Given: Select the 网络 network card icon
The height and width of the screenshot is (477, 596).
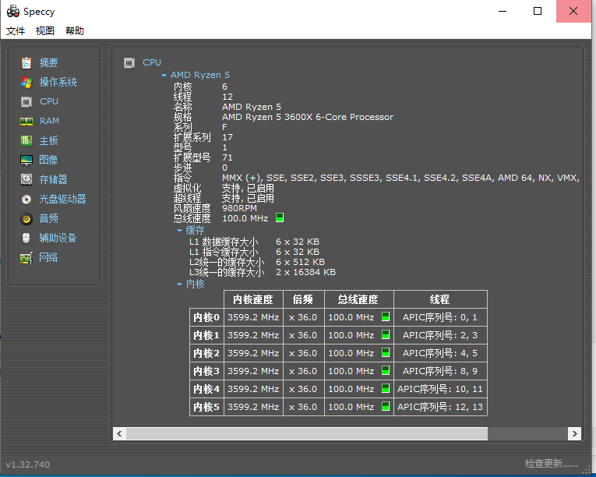Looking at the screenshot, I should click(x=26, y=258).
